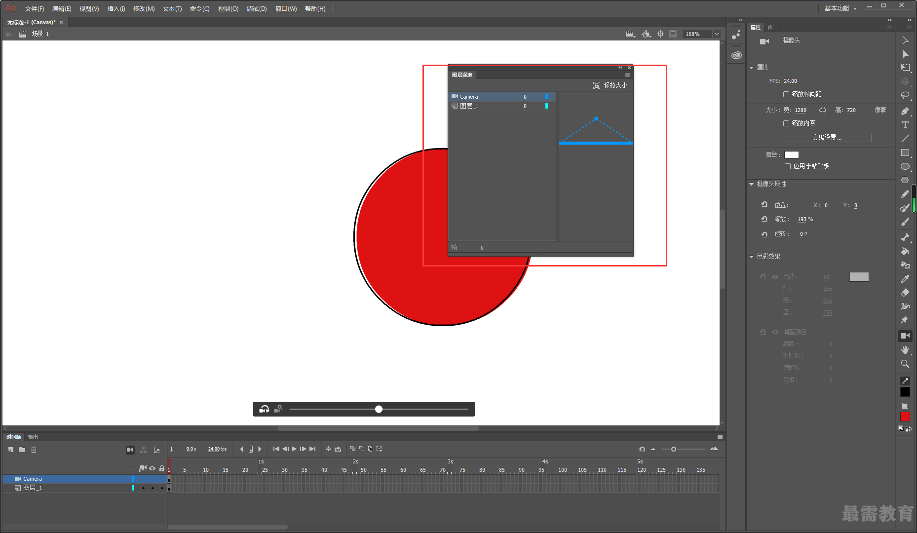
Task: Toggle lock all layers icon
Action: pos(162,468)
